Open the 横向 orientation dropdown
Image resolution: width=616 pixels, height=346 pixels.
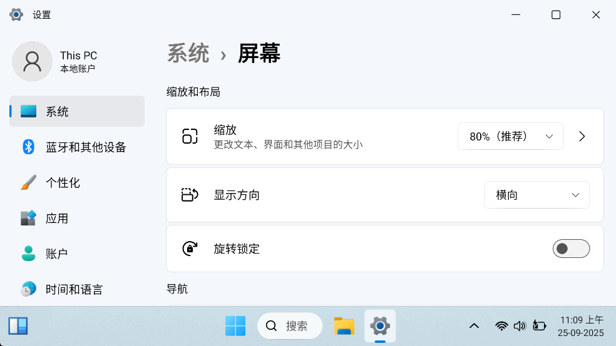click(x=536, y=195)
